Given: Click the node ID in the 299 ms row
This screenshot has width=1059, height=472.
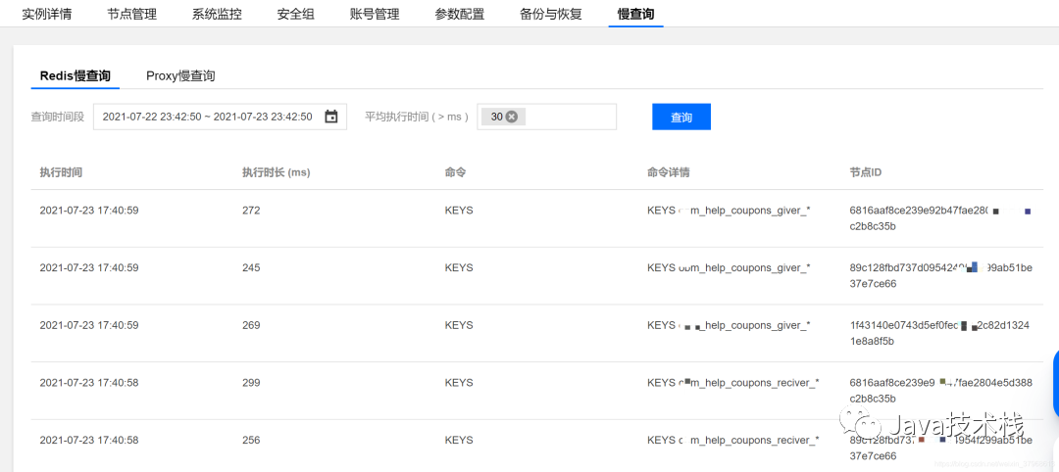Looking at the screenshot, I should [940, 390].
